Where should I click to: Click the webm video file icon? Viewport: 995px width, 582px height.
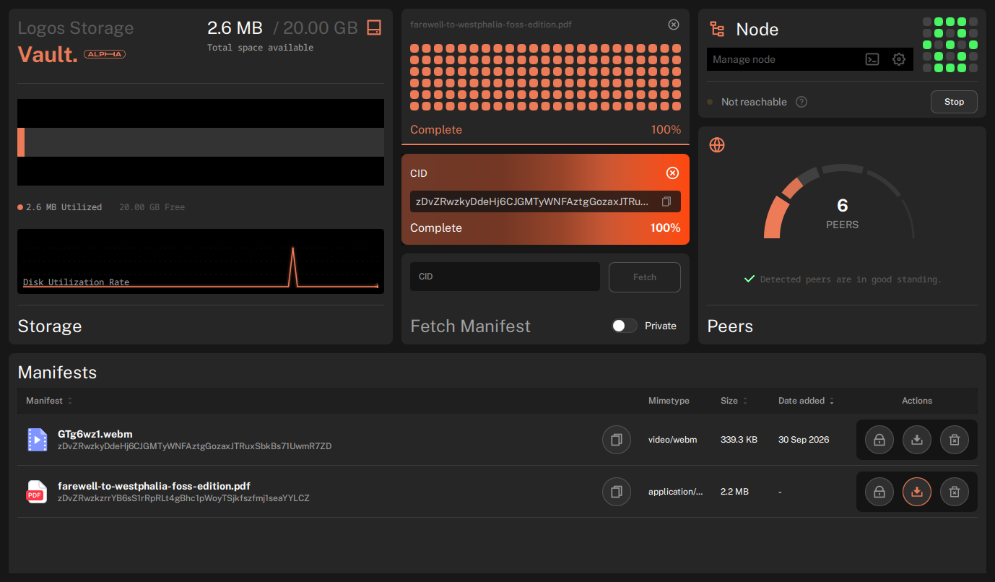coord(37,440)
